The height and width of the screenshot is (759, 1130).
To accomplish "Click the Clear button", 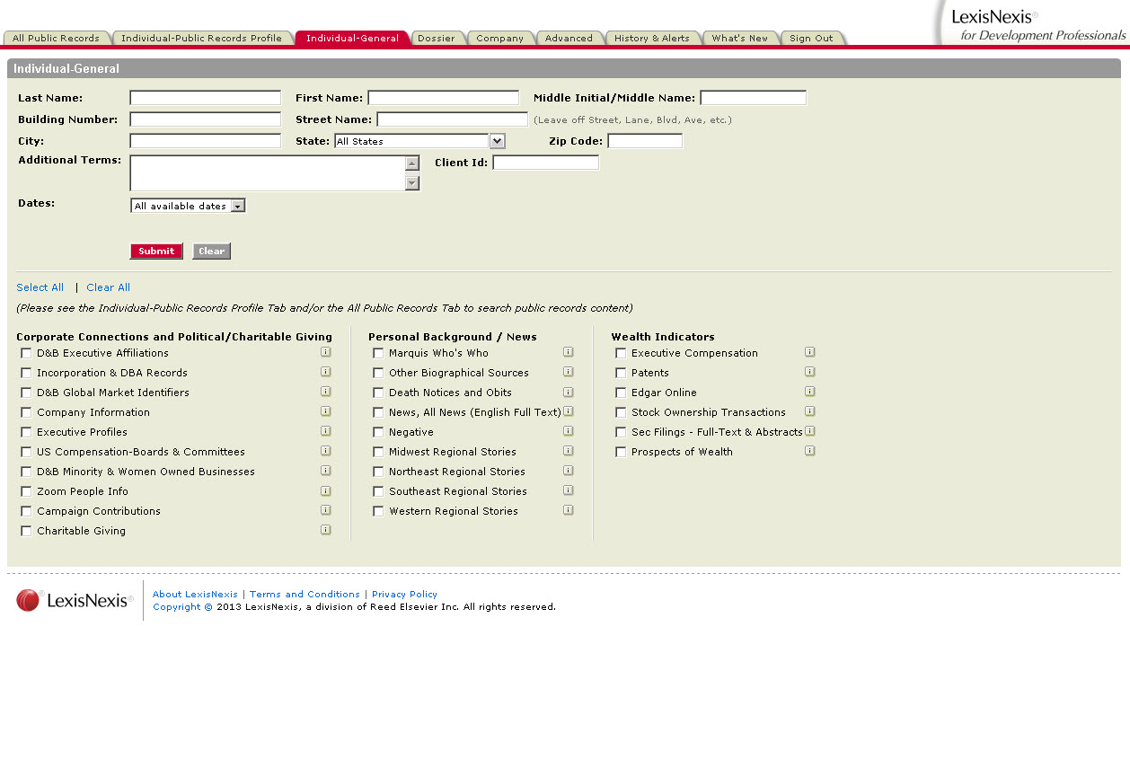I will [211, 252].
